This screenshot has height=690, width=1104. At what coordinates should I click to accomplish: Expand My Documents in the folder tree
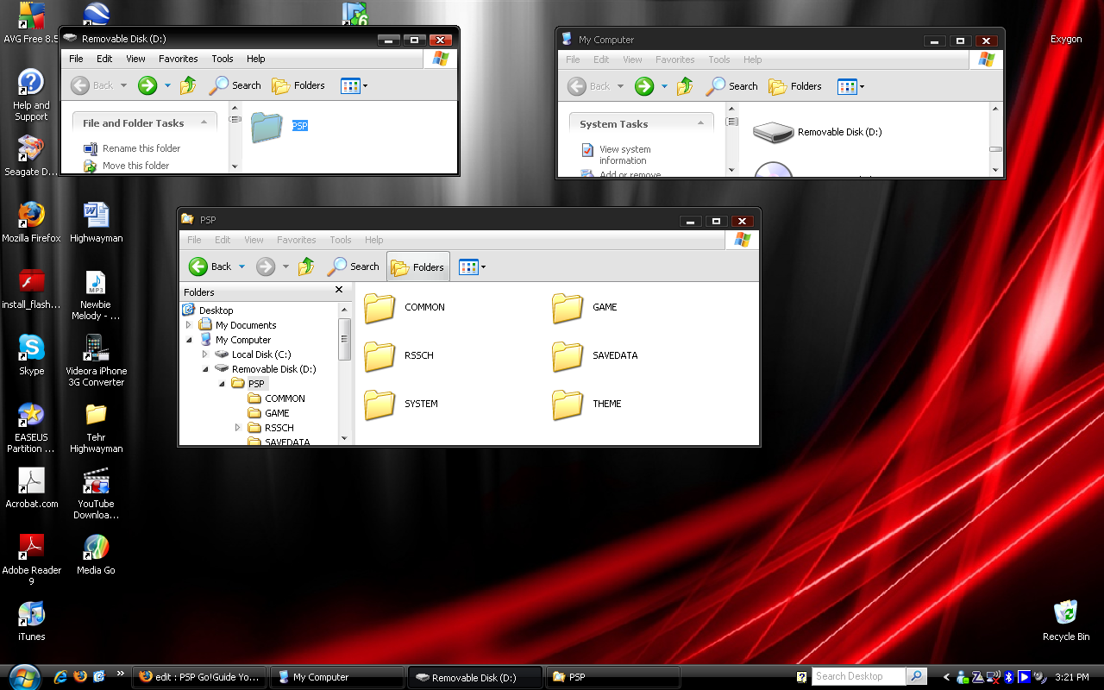(x=190, y=325)
